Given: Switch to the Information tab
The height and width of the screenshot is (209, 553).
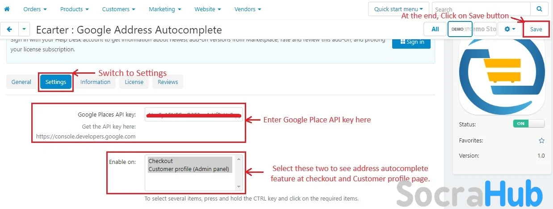Looking at the screenshot, I should pos(95,82).
